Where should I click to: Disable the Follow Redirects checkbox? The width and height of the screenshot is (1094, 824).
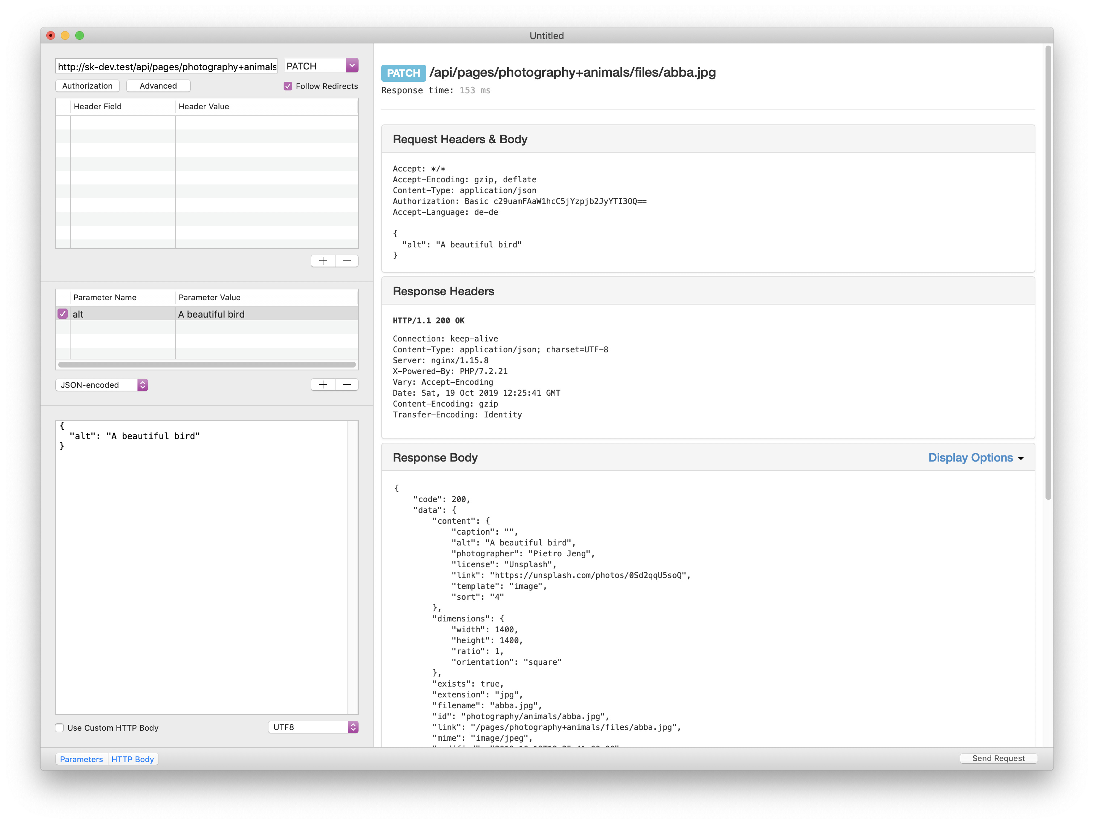[x=288, y=86]
